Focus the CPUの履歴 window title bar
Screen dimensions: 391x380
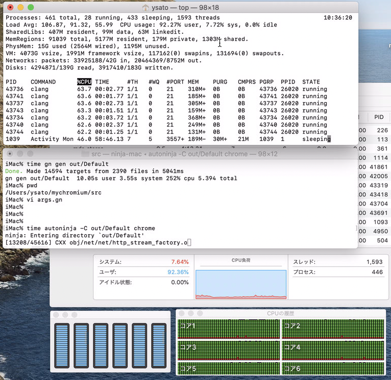coord(280,313)
